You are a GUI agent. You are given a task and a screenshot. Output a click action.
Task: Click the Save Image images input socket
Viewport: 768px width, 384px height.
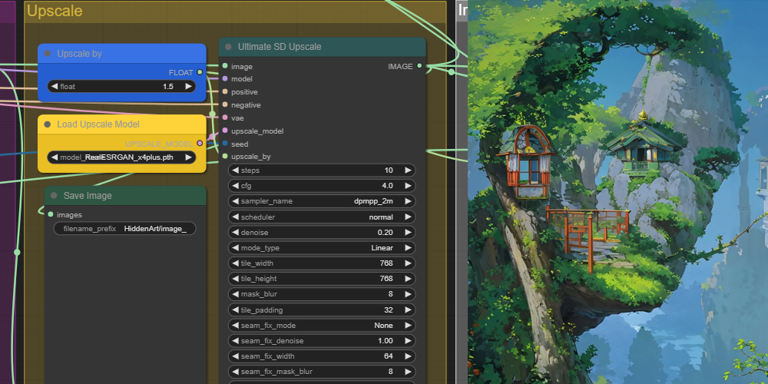click(x=51, y=214)
